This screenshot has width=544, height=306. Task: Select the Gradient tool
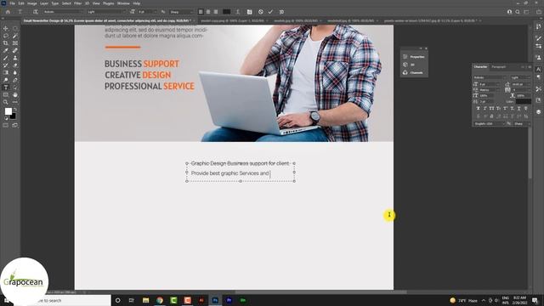(x=6, y=72)
